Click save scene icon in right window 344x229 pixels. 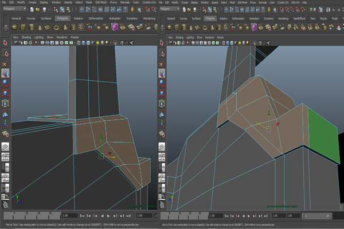[195, 9]
